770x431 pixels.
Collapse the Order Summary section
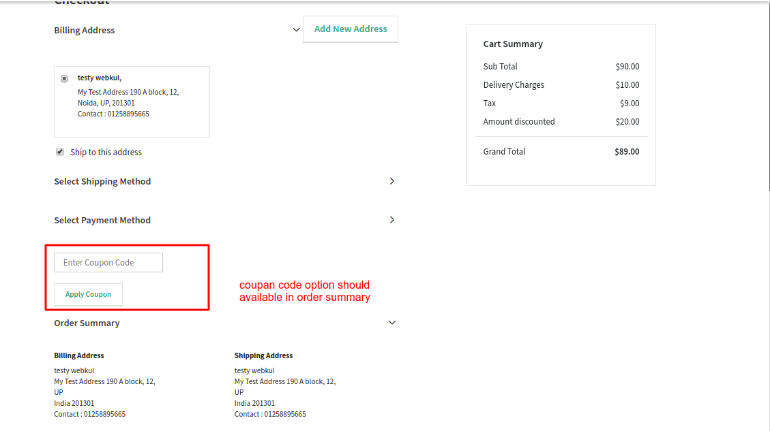point(391,322)
